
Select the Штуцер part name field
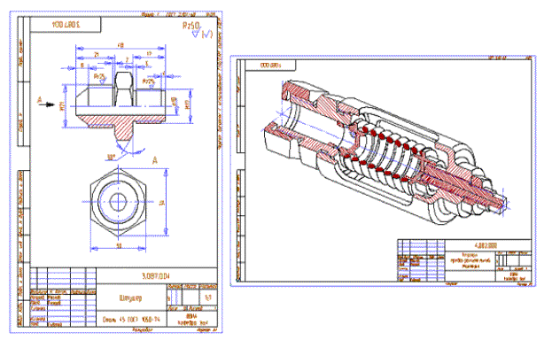point(131,298)
